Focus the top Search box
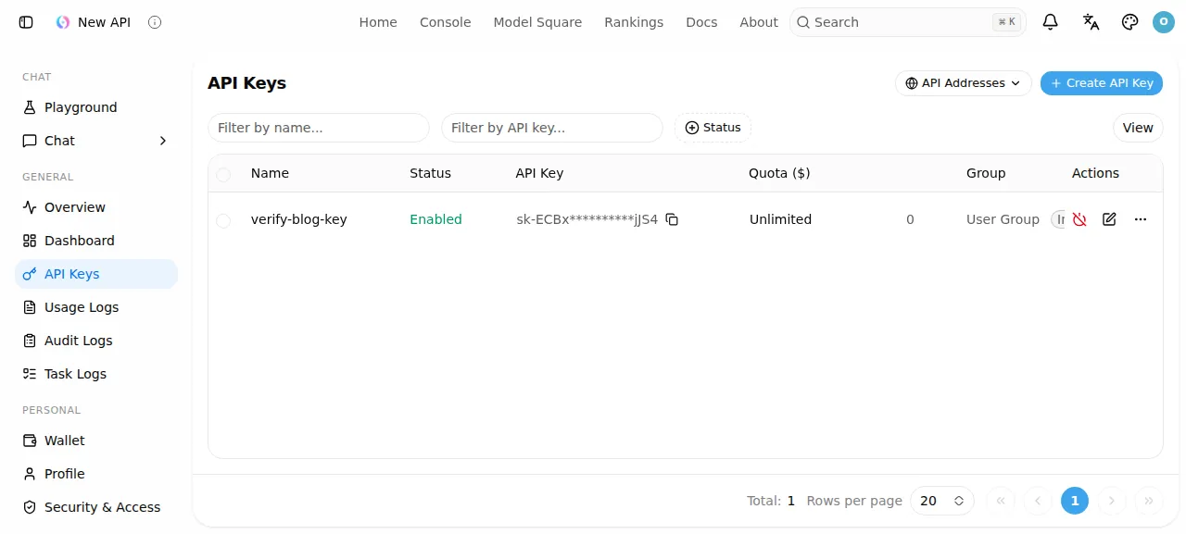The height and width of the screenshot is (534, 1186). pos(908,22)
